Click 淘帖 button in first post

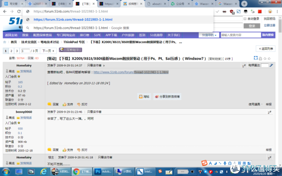click(x=144, y=96)
